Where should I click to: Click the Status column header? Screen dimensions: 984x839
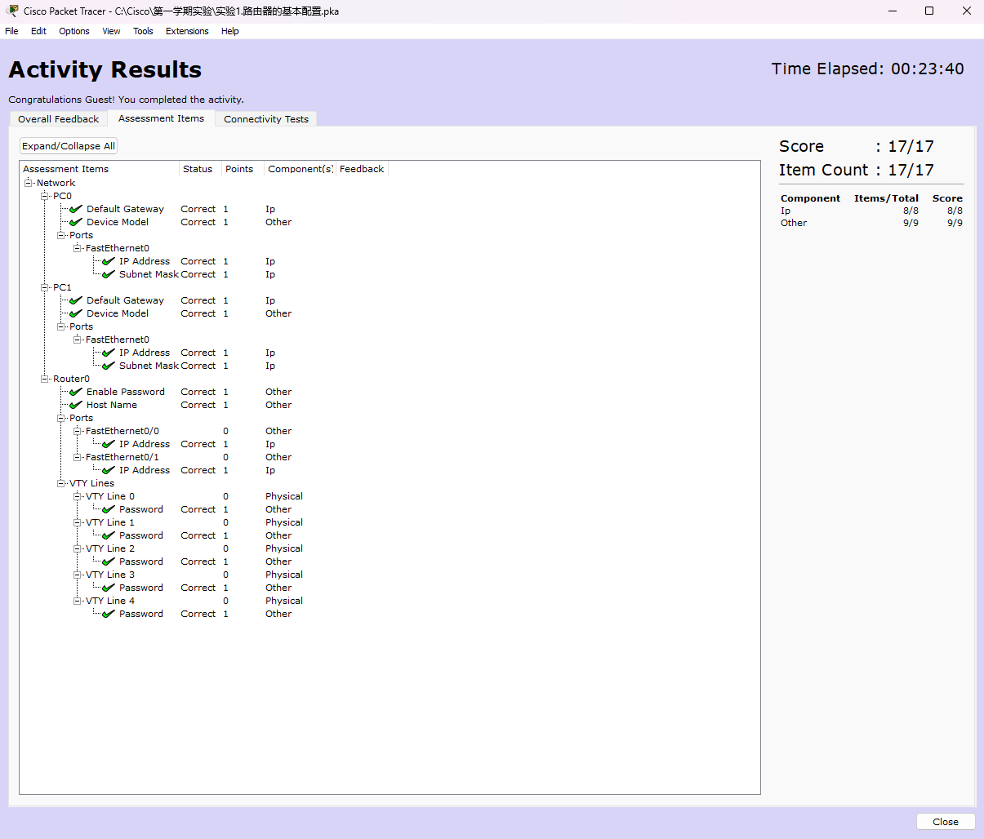click(200, 169)
